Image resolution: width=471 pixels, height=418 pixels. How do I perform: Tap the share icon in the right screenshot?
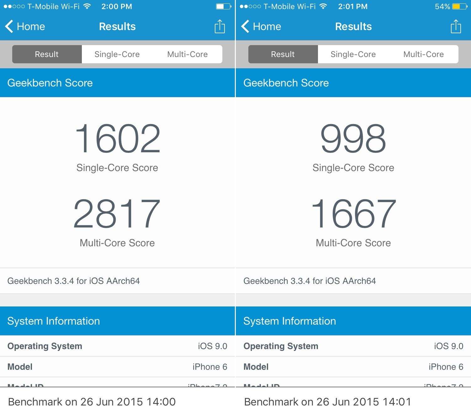click(x=456, y=26)
